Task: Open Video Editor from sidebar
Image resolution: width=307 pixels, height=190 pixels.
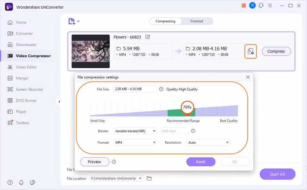Action: [22, 67]
